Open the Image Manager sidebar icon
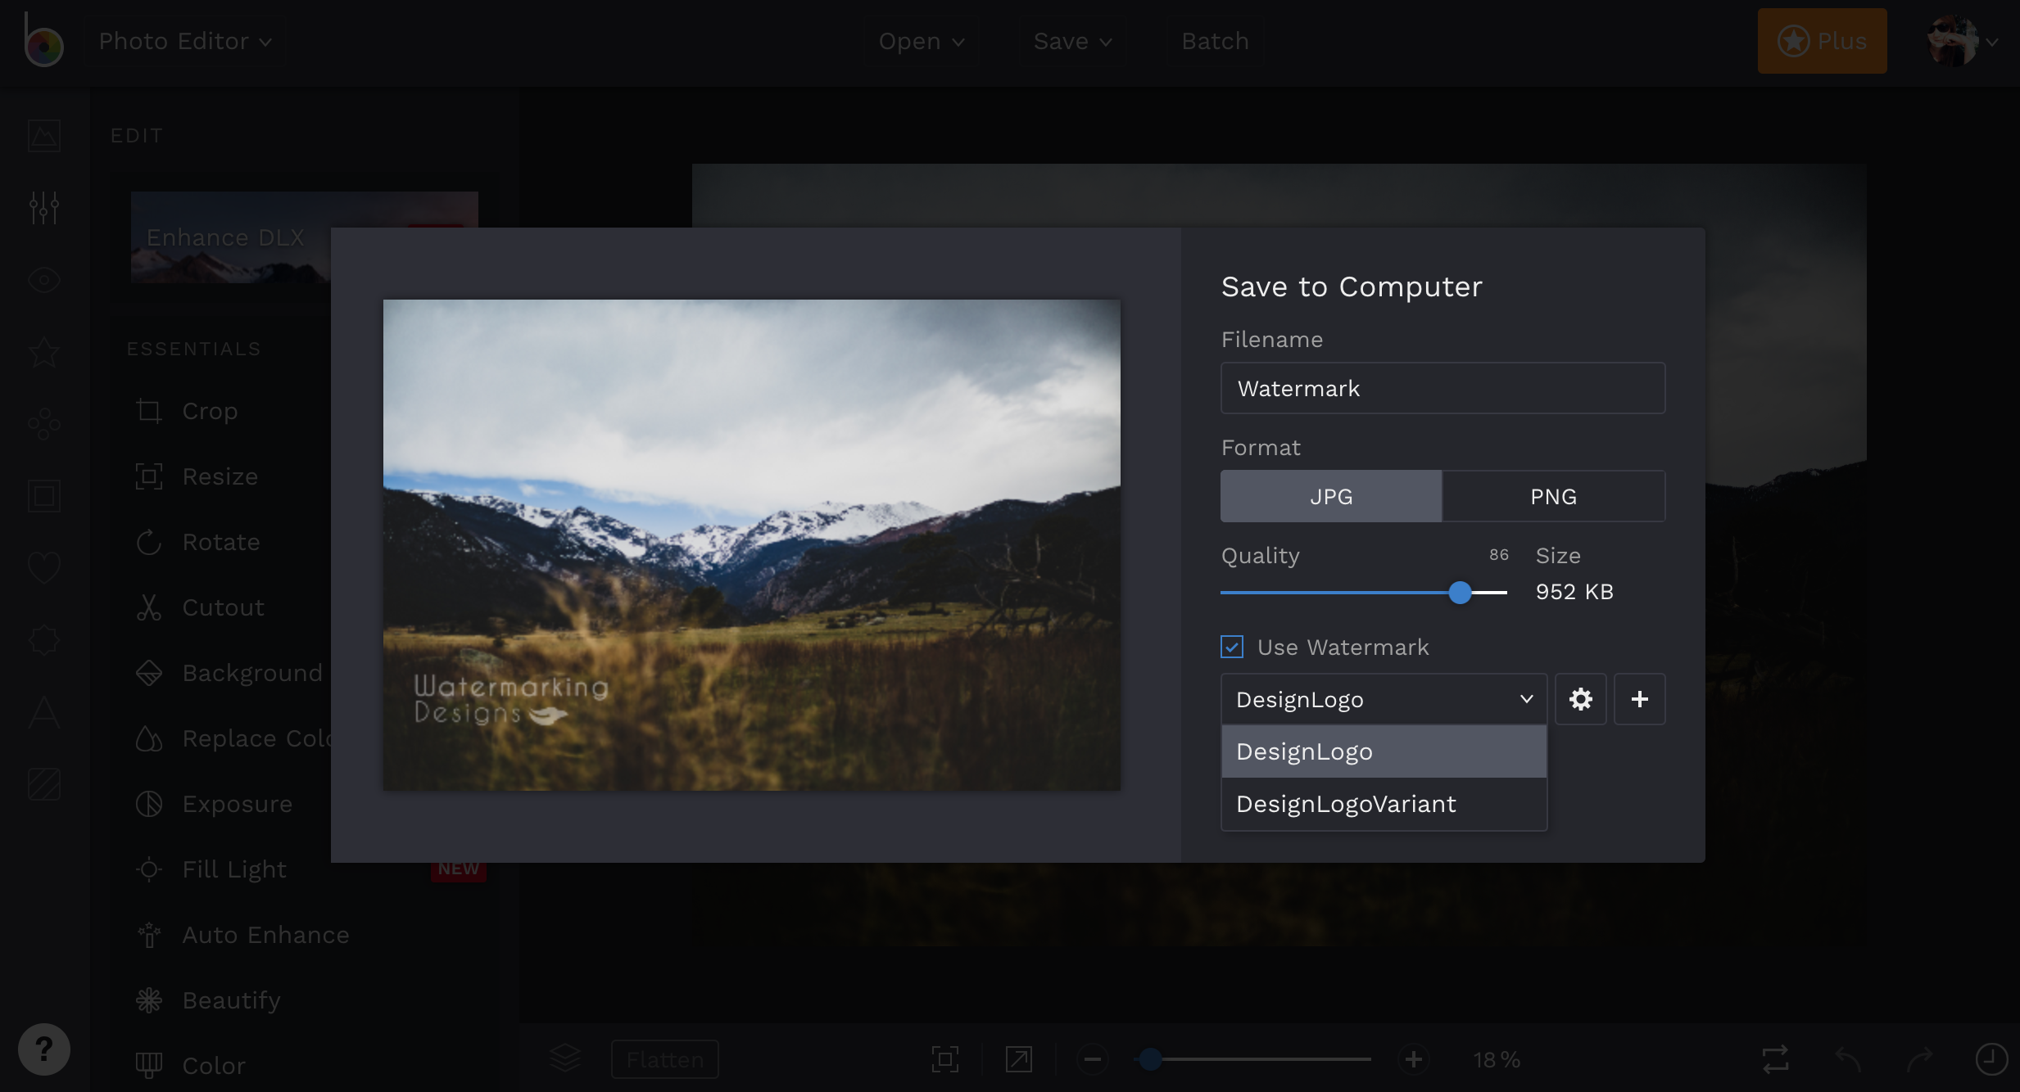Viewport: 2020px width, 1092px height. click(x=44, y=136)
